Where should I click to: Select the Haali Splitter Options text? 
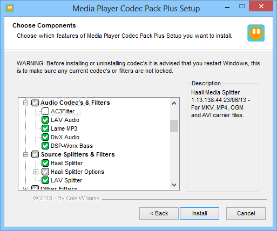(77, 172)
